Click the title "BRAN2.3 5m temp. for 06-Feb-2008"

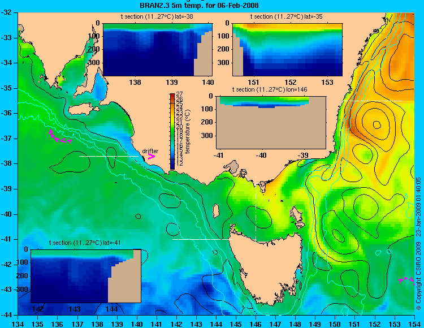pos(199,5)
